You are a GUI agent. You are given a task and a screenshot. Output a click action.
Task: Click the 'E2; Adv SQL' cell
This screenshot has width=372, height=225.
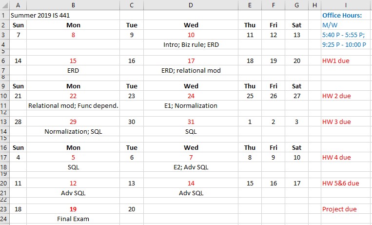[x=191, y=167]
